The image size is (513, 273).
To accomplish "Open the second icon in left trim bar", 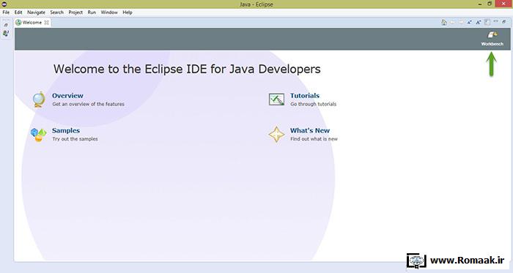I will 6,33.
